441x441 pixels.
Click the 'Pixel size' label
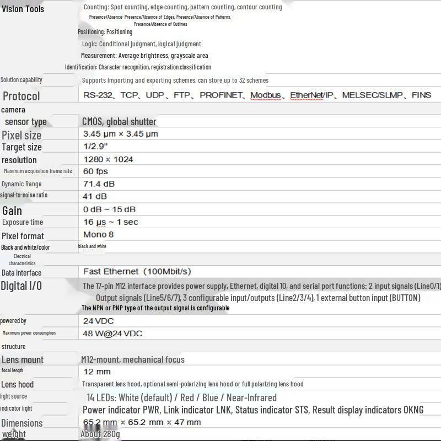point(21,135)
